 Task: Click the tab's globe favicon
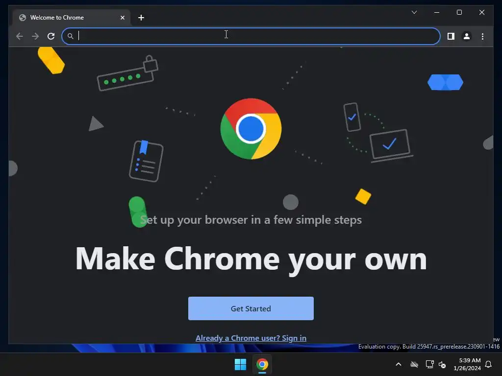[x=23, y=18]
